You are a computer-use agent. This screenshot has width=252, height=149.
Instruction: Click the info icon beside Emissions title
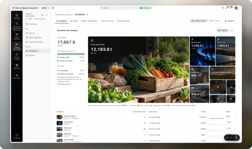pyautogui.click(x=87, y=14)
